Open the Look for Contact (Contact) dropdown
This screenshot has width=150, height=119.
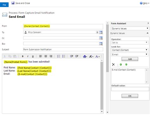[x=130, y=50]
